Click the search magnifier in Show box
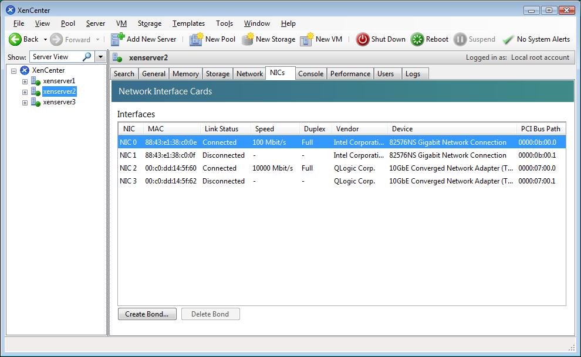This screenshot has width=581, height=357. (87, 57)
